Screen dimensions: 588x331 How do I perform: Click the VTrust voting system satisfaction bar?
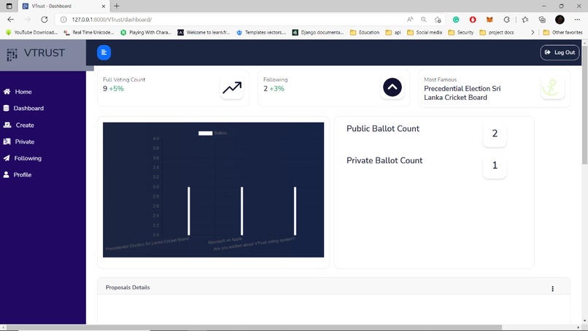pyautogui.click(x=295, y=211)
